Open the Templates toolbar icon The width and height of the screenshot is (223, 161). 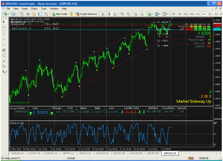pos(164,14)
